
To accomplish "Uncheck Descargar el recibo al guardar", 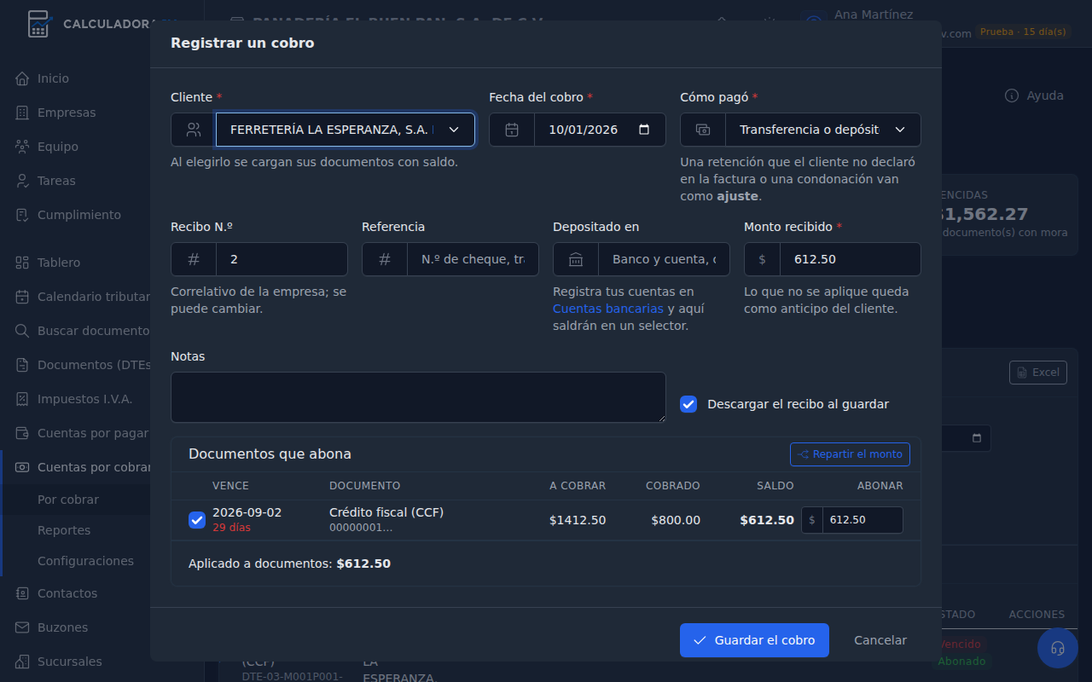I will 688,404.
